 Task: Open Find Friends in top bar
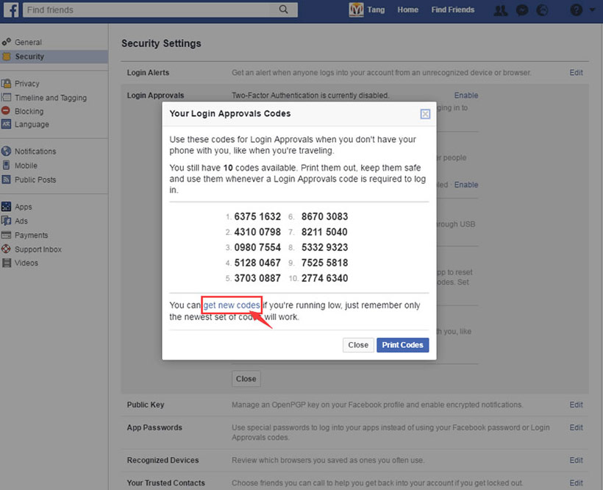click(x=453, y=10)
